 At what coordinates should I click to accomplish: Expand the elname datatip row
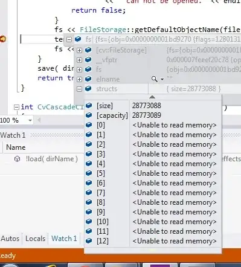click(x=79, y=79)
